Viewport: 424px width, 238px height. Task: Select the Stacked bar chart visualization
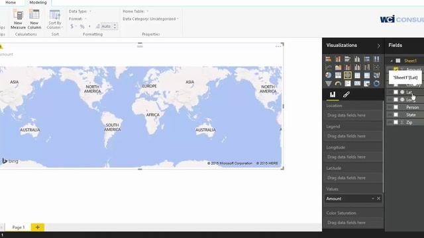point(329,59)
